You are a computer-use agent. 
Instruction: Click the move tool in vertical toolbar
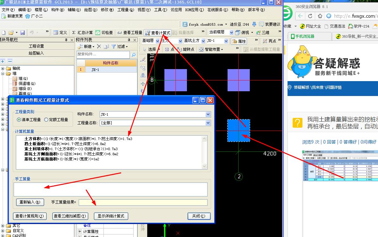point(143,84)
